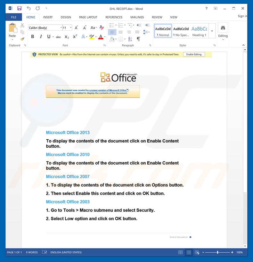Expand the Styles gallery more arrow
Screen dimensions: 253x262
(212, 31)
